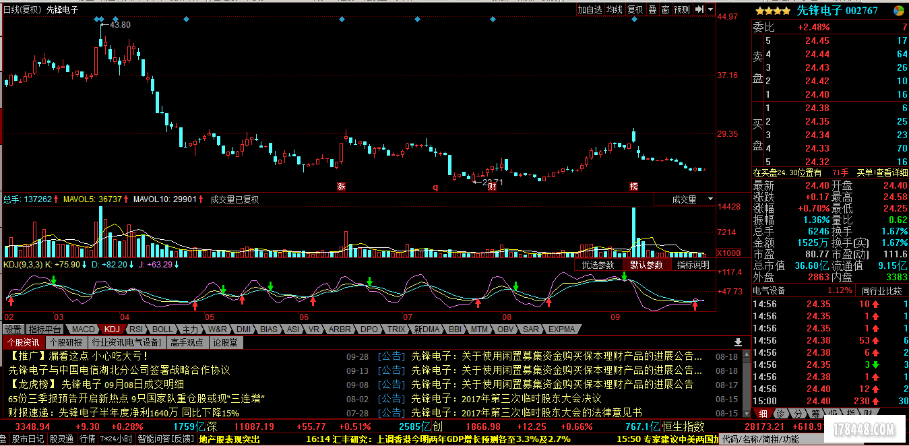Click the 窗 window button
909x446 pixels.
click(665, 9)
